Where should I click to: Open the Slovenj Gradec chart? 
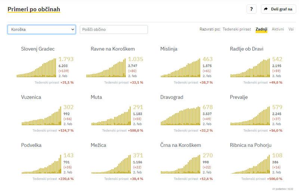click(36, 68)
